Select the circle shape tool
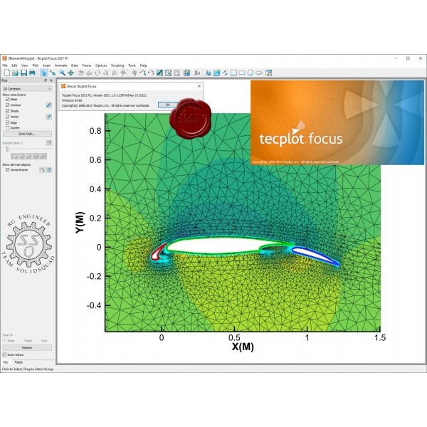Screen dimensions: 427x427 pyautogui.click(x=251, y=73)
